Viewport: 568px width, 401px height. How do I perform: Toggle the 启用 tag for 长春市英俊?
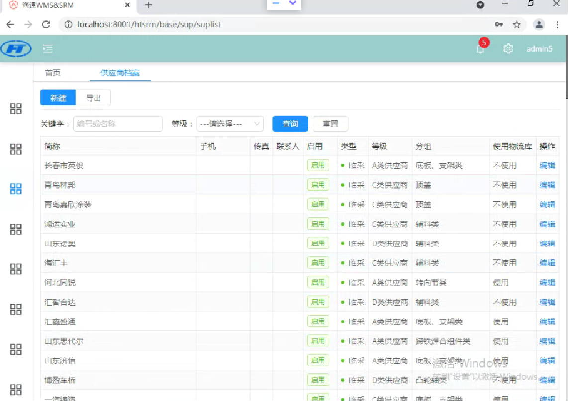pos(318,165)
